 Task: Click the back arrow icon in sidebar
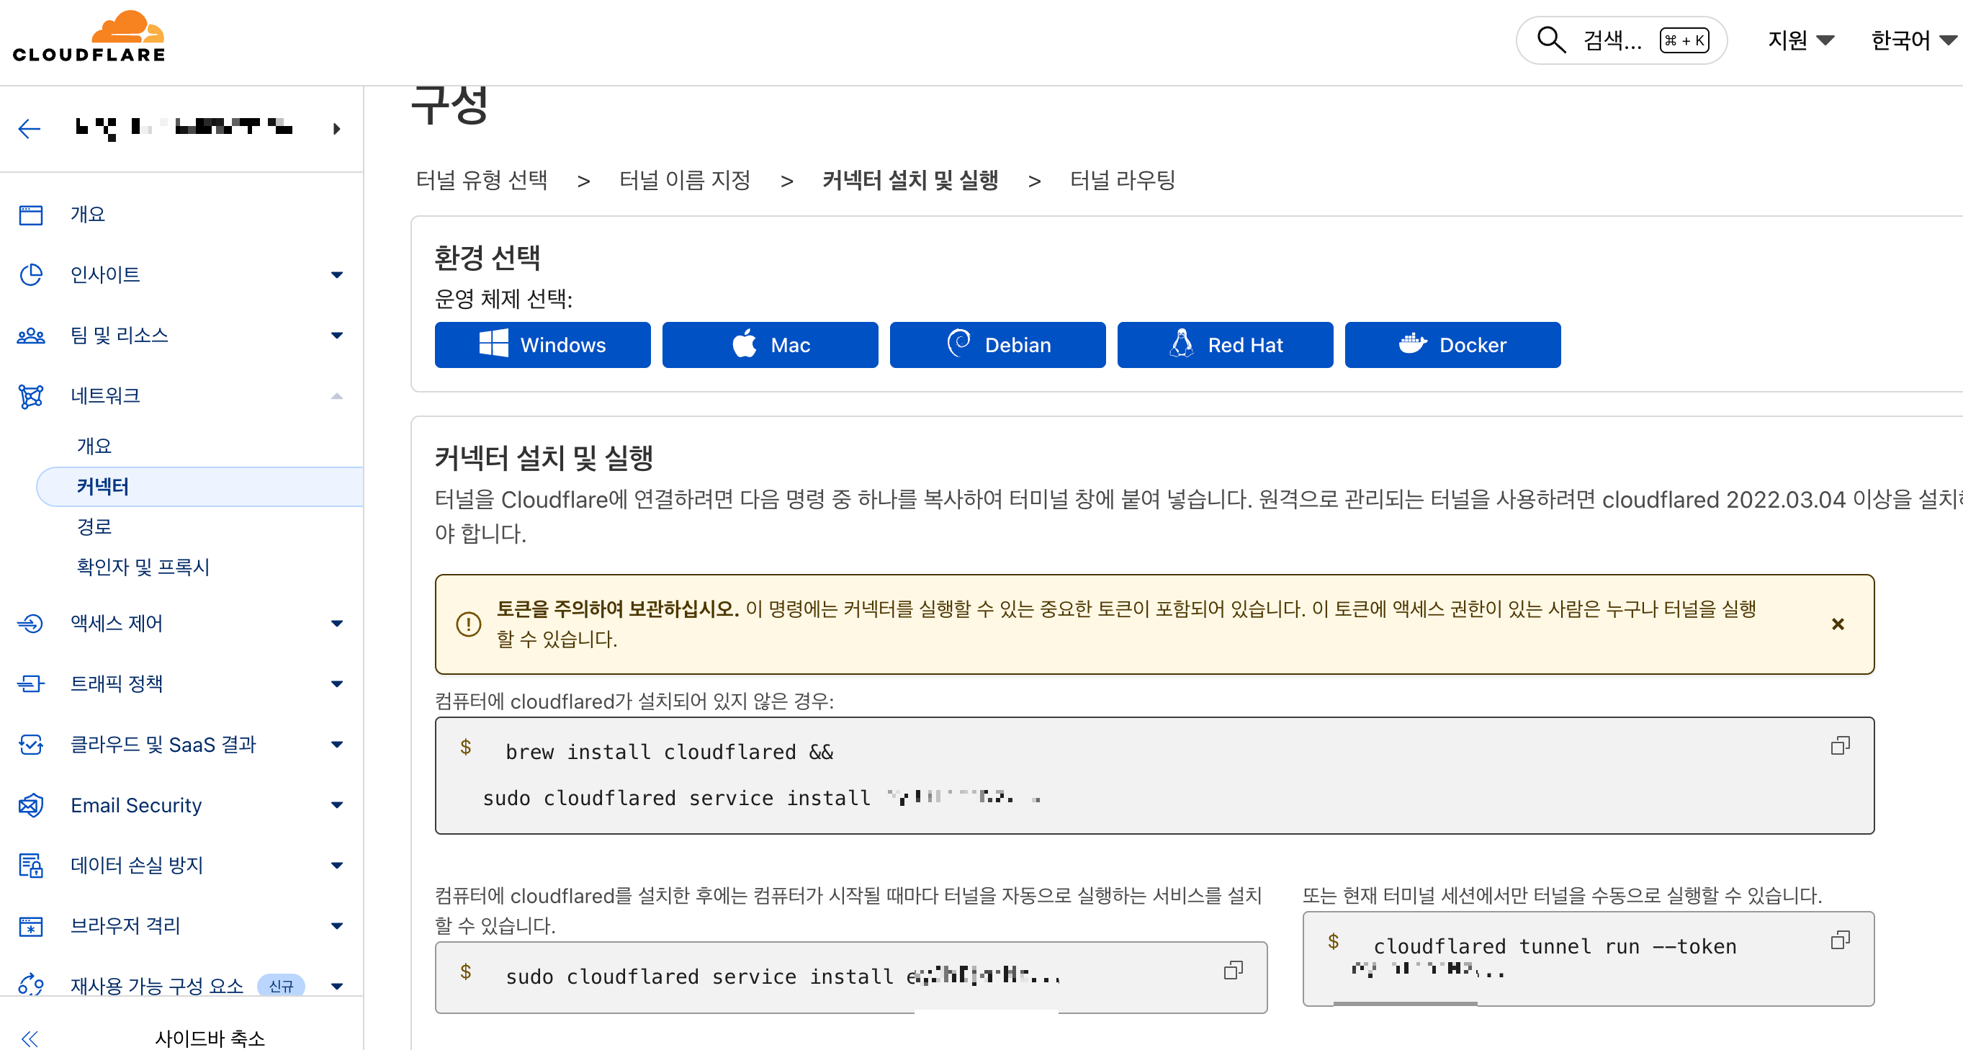tap(29, 129)
